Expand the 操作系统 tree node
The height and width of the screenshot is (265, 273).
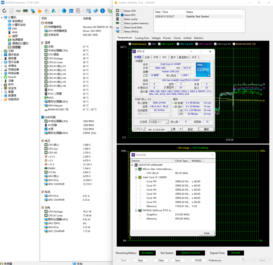pyautogui.click(x=2, y=55)
